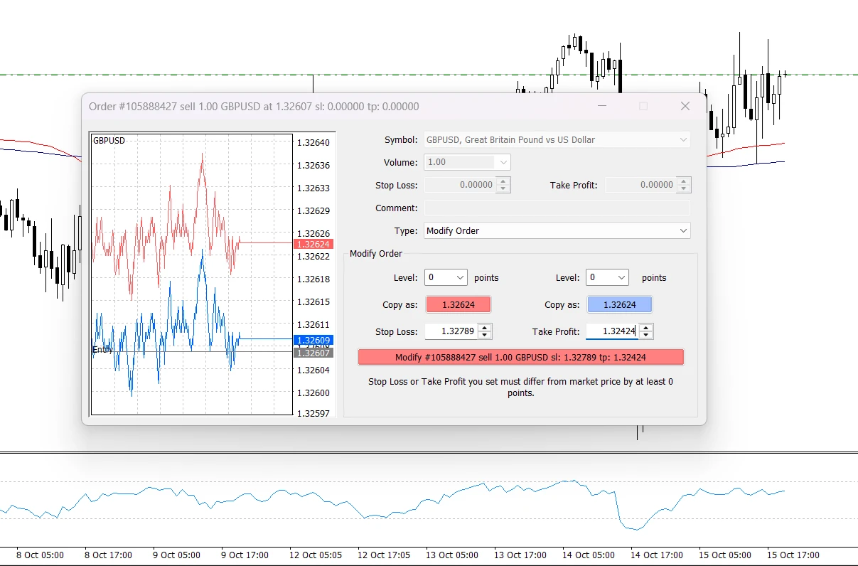Click the 1.32597 price axis value
This screenshot has width=858, height=566.
(313, 414)
